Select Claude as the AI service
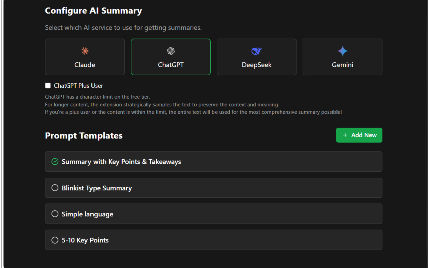Screen dimensions: 429x268 pyautogui.click(x=85, y=57)
